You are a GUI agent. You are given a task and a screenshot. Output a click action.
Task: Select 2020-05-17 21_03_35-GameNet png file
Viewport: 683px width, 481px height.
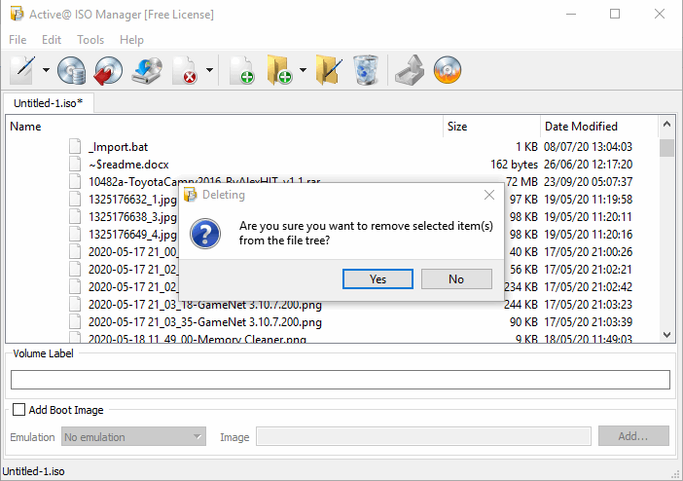click(204, 322)
